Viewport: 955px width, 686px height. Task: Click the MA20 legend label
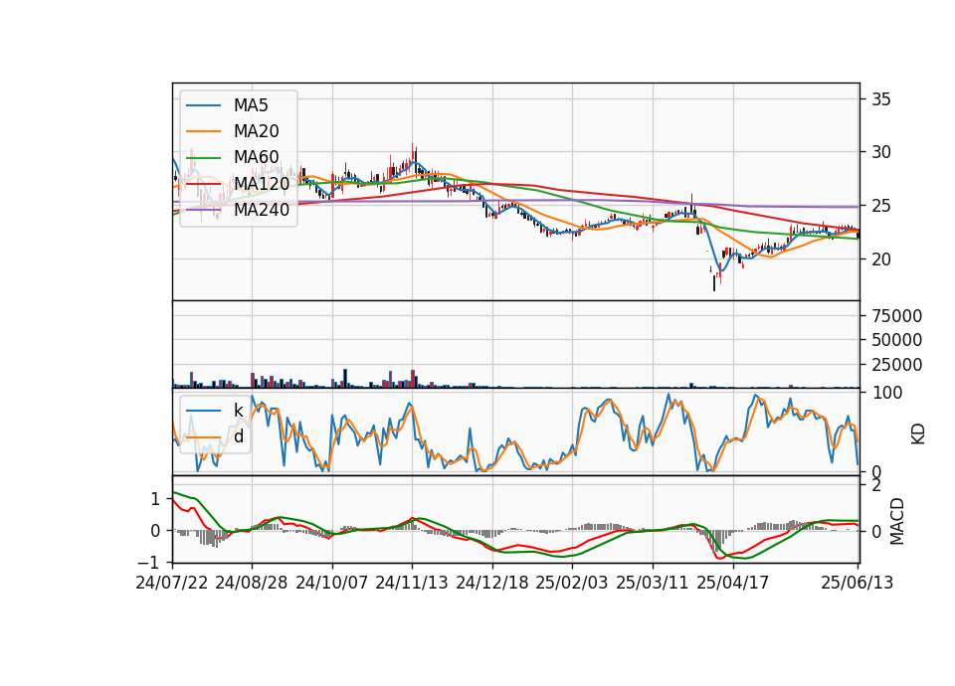257,131
